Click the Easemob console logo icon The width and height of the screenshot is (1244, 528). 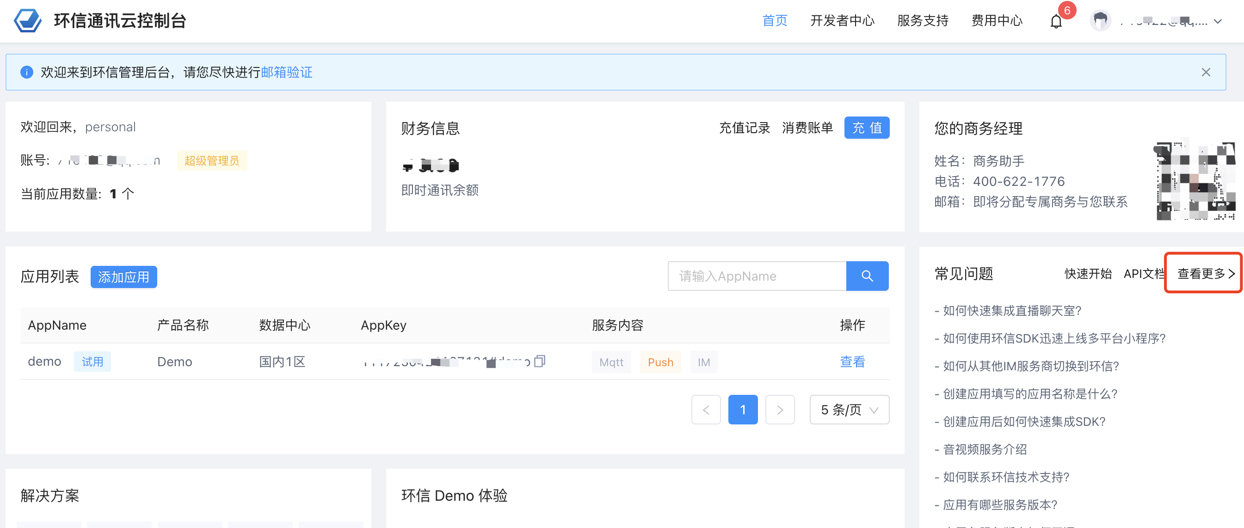click(x=28, y=21)
